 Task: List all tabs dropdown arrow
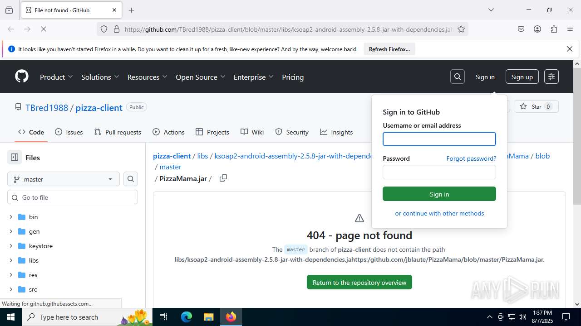click(x=491, y=10)
